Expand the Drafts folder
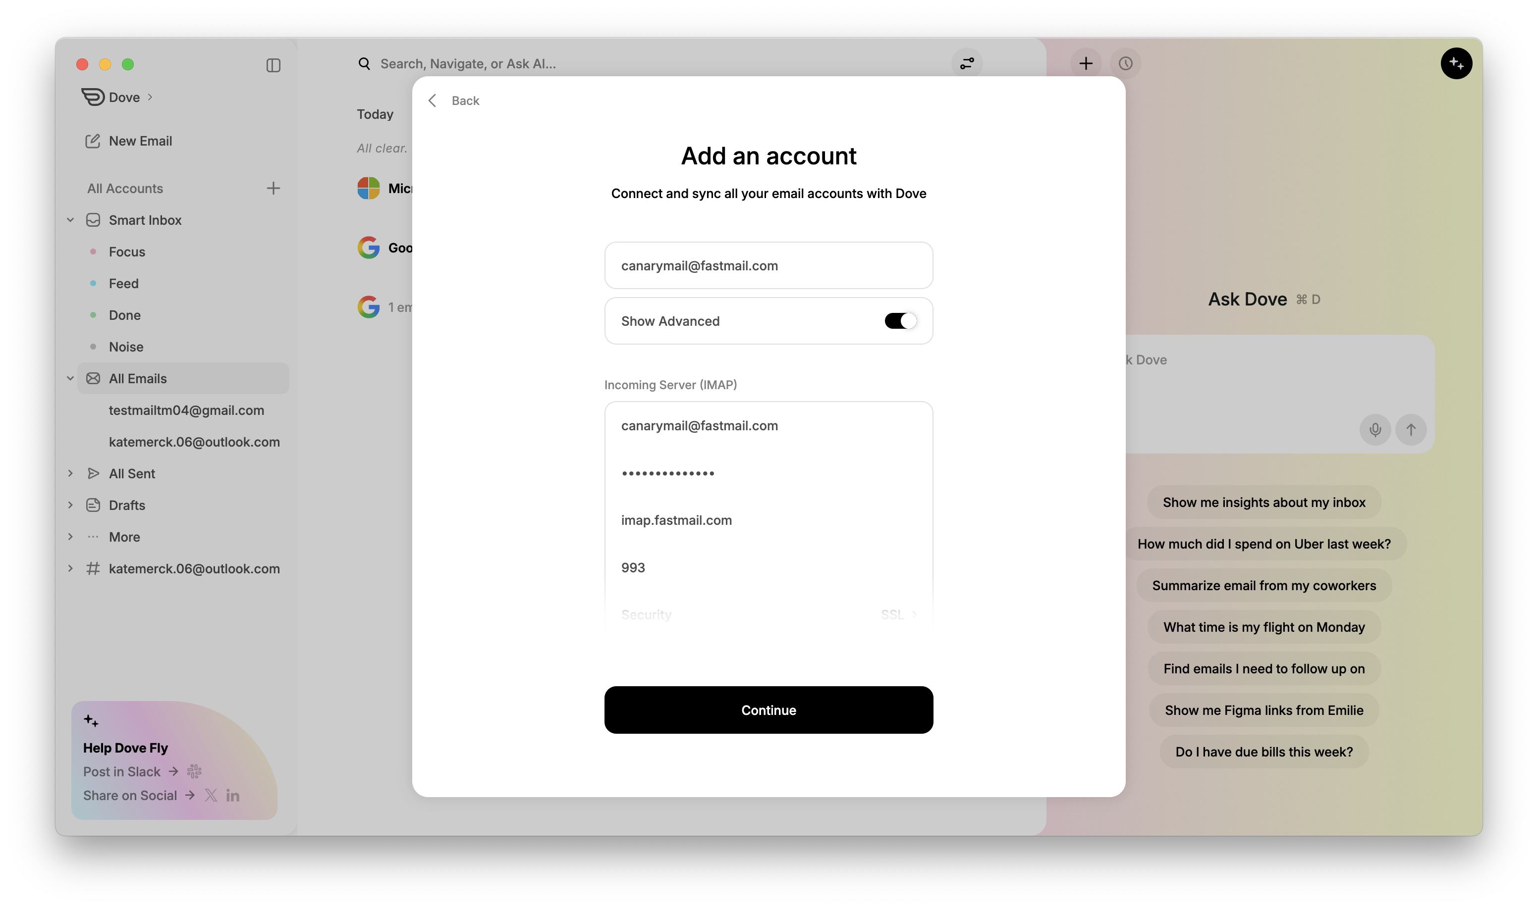The image size is (1538, 909). pyautogui.click(x=70, y=505)
